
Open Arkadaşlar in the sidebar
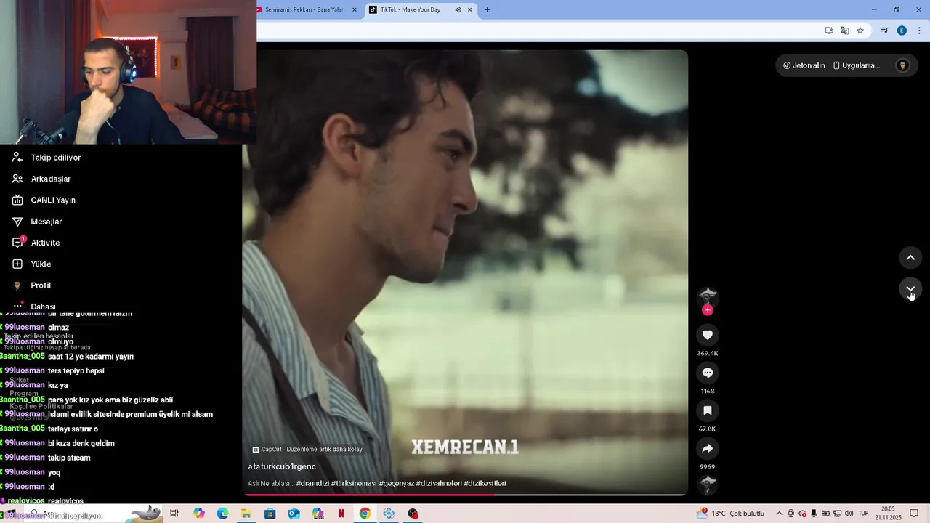point(51,179)
